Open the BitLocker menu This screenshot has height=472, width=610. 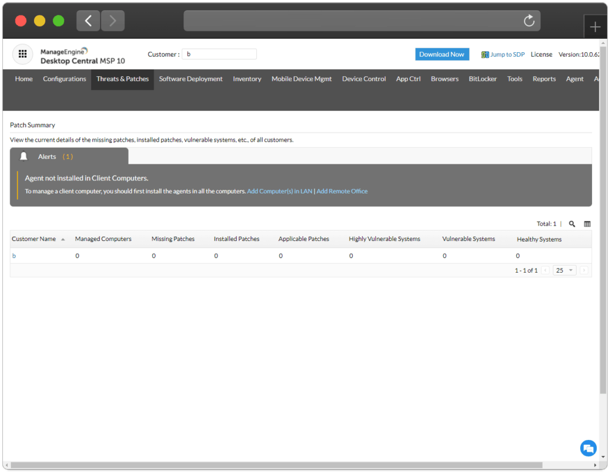tap(483, 79)
